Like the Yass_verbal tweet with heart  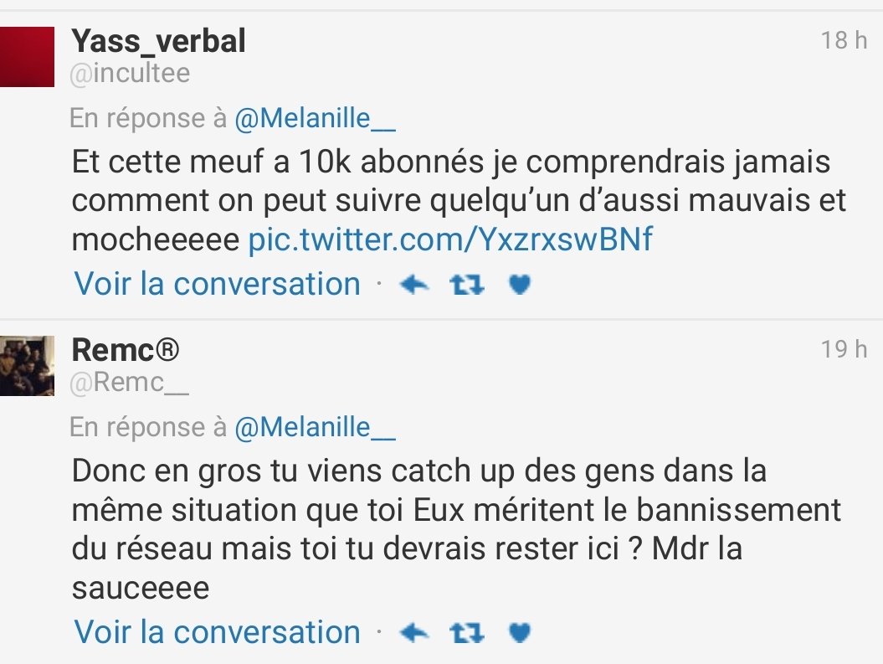point(520,286)
